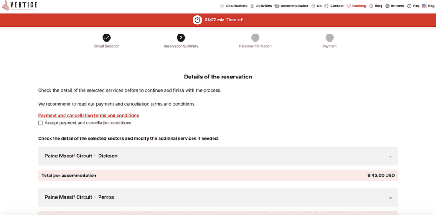Viewport: 436px width, 215px height.
Task: Click the timer clock icon
Action: (197, 20)
